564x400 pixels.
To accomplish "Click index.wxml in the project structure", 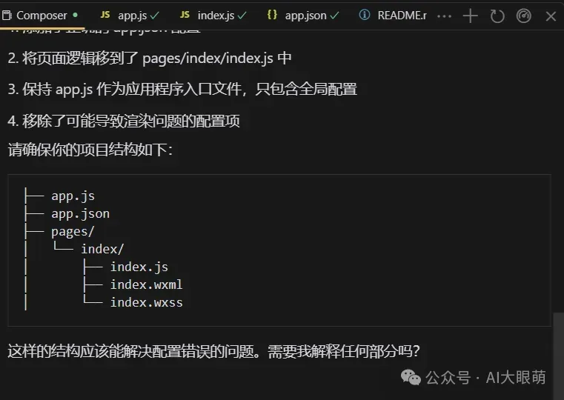I will (x=146, y=284).
